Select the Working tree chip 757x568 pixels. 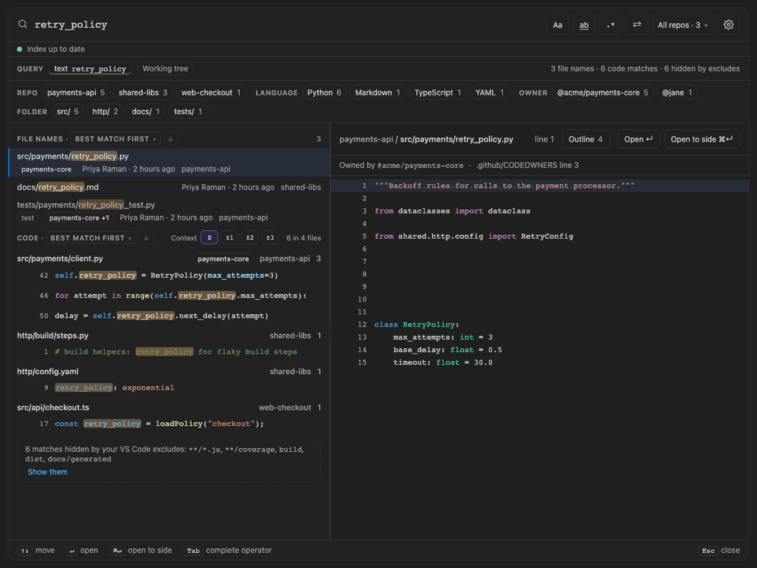165,69
